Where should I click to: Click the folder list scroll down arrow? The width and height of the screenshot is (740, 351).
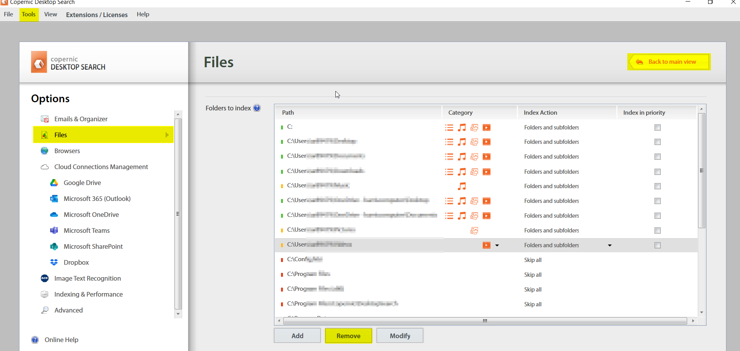[702, 313]
